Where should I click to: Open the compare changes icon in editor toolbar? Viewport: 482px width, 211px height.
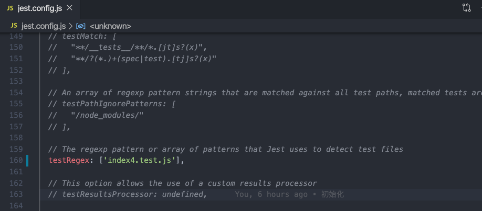coord(466,8)
